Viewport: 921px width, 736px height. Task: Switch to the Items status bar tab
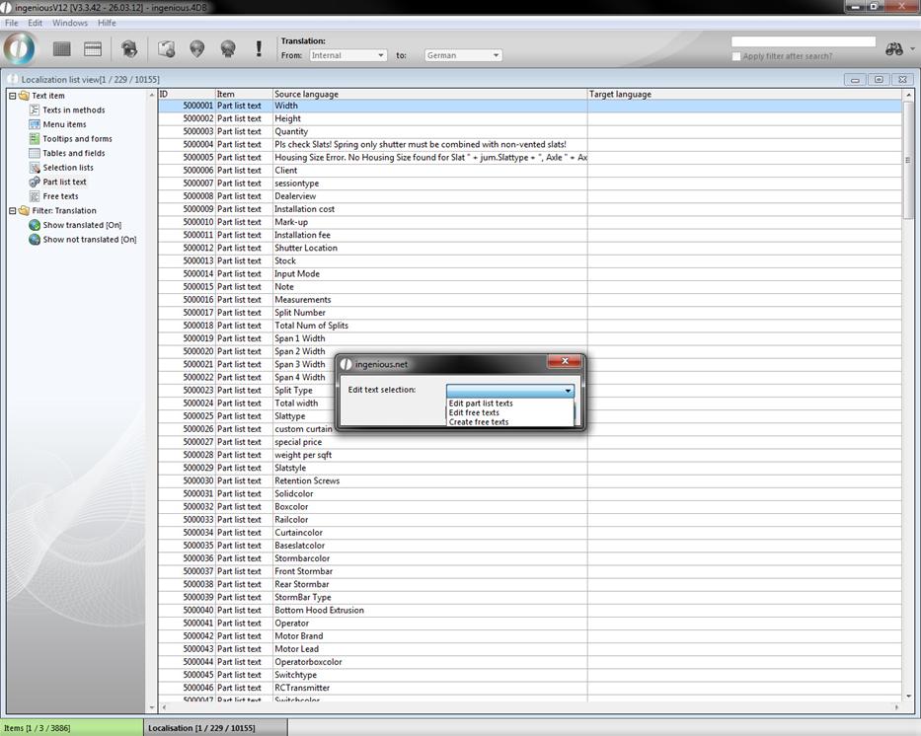71,728
